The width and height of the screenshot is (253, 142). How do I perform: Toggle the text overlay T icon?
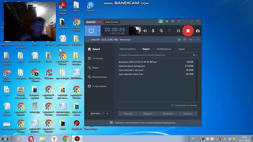pyautogui.click(x=169, y=31)
